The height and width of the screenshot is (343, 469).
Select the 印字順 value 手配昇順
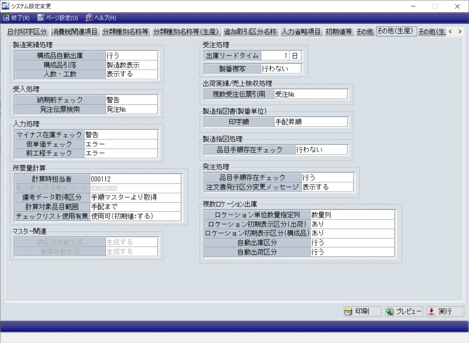[310, 122]
